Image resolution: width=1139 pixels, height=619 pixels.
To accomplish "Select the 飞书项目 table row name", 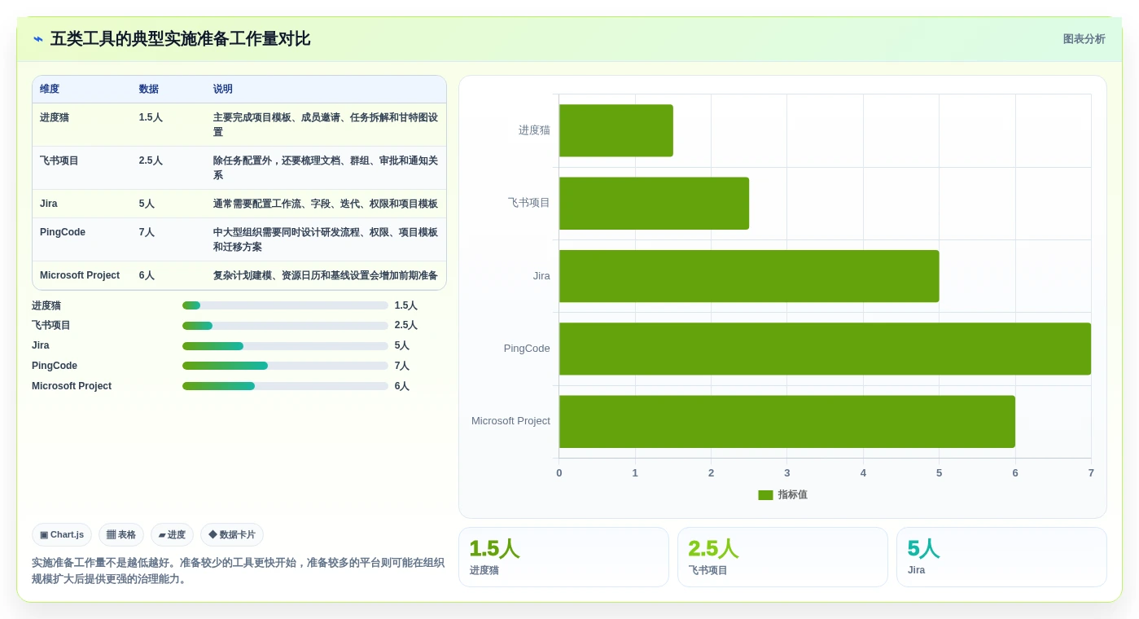I will point(59,160).
